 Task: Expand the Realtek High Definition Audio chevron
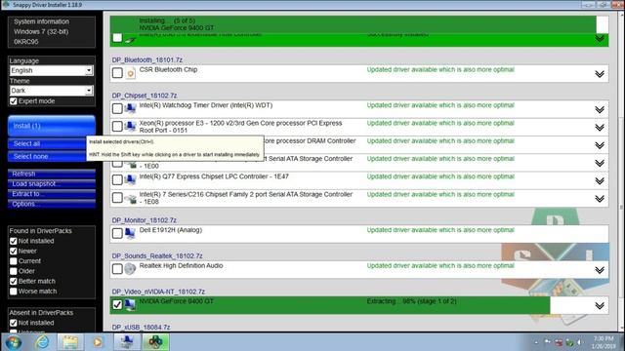(600, 270)
